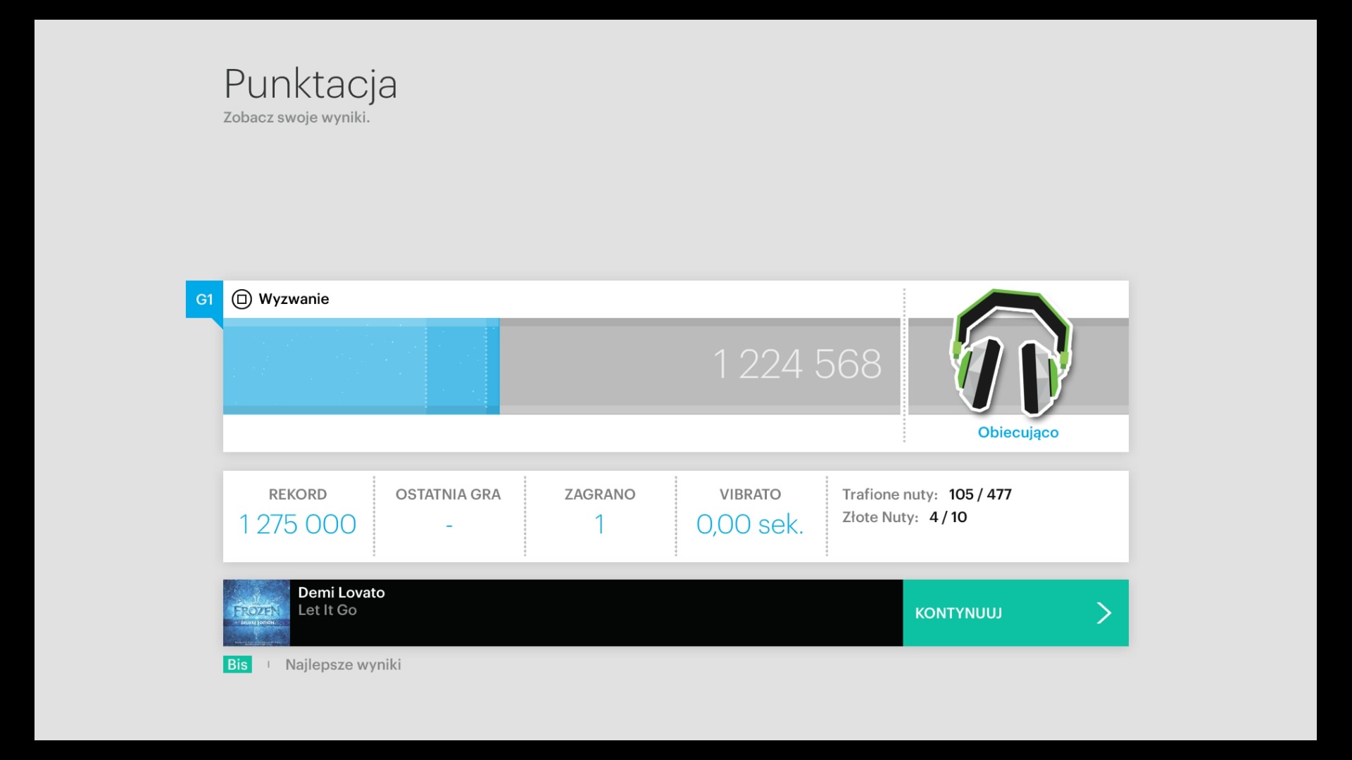
Task: Click the Obiecująco rating label
Action: click(x=1018, y=432)
